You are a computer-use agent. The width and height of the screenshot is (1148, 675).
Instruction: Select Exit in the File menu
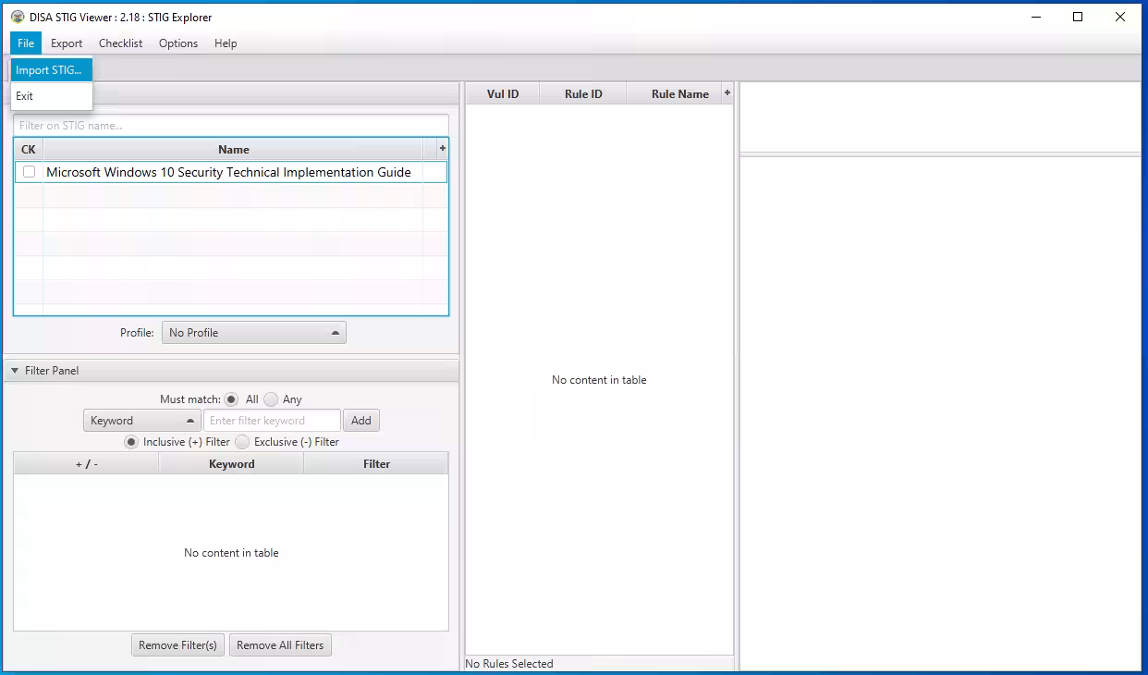[25, 96]
